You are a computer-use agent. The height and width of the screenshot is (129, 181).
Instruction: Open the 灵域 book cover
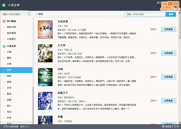click(x=45, y=77)
